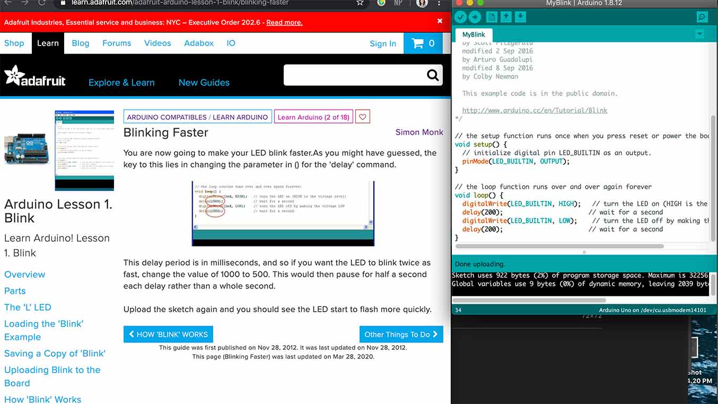Image resolution: width=718 pixels, height=404 pixels.
Task: Click the Arduino editor horizontal scrollbar
Action: [559, 247]
